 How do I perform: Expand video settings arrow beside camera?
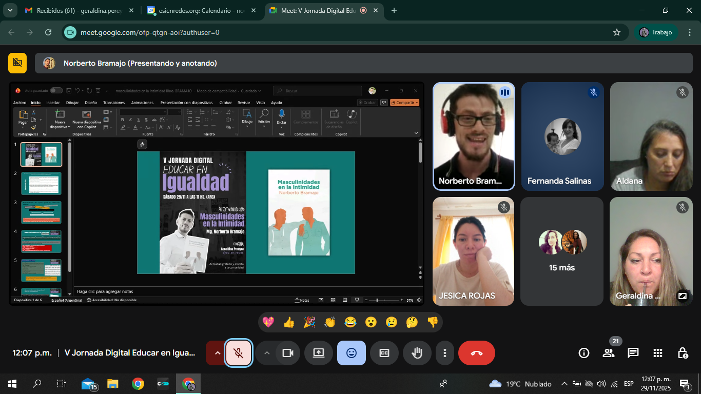click(x=266, y=353)
